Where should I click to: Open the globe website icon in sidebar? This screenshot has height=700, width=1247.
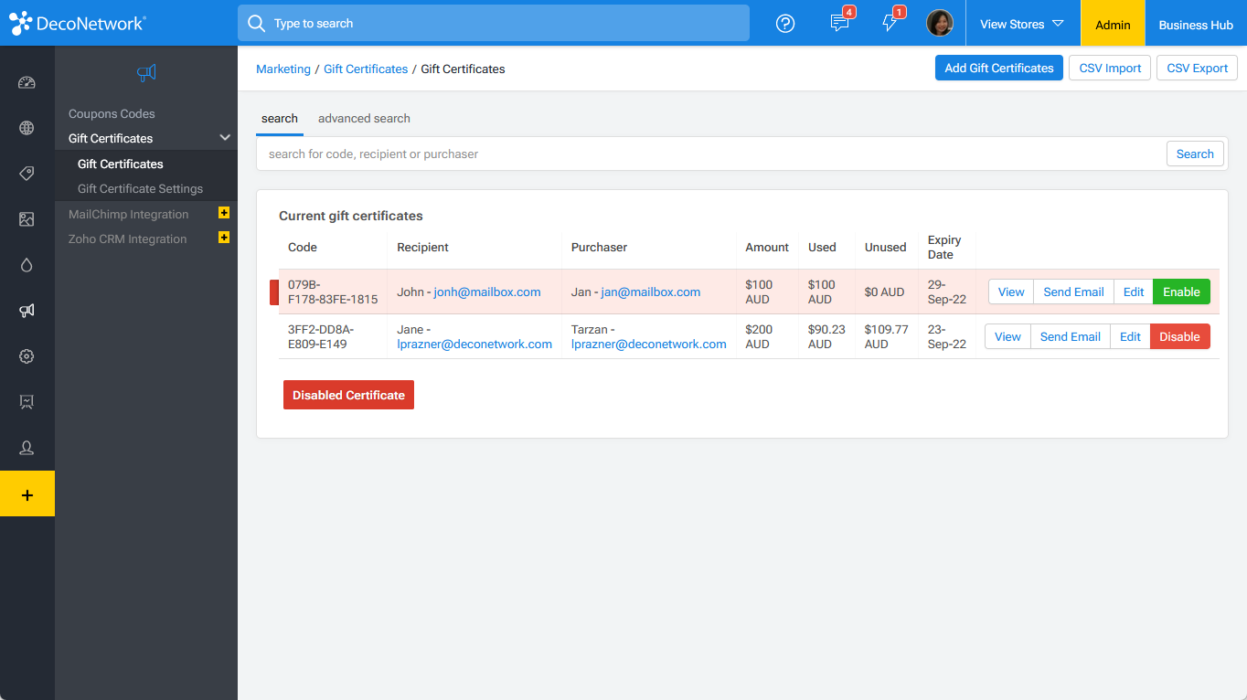point(27,128)
